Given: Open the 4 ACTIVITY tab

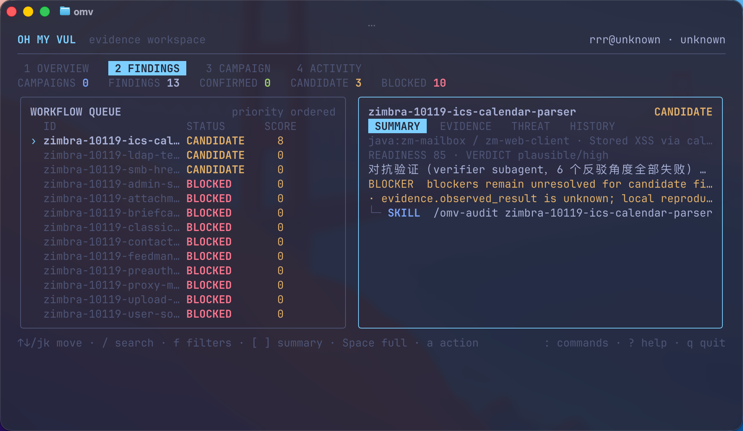Looking at the screenshot, I should pos(329,68).
